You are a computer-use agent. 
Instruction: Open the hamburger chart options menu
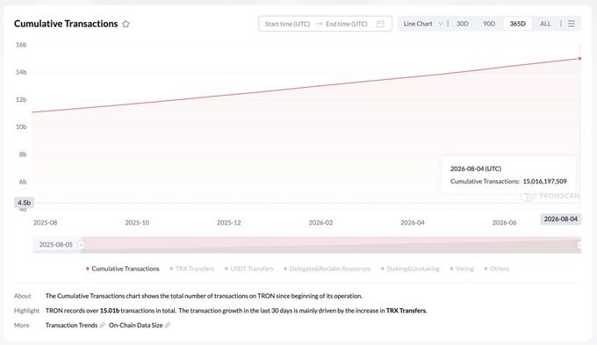click(572, 24)
